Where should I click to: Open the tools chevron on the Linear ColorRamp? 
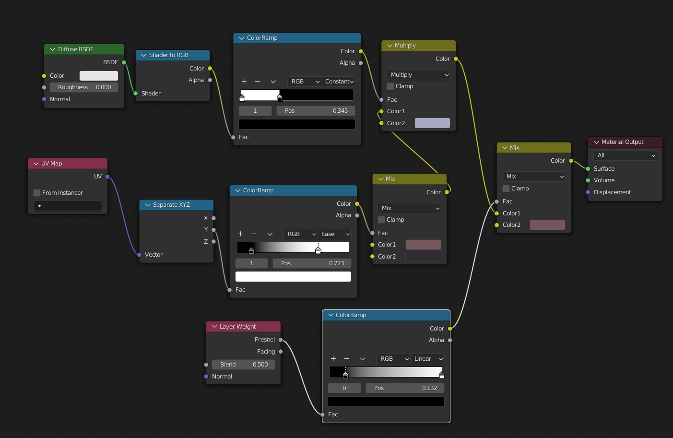363,359
